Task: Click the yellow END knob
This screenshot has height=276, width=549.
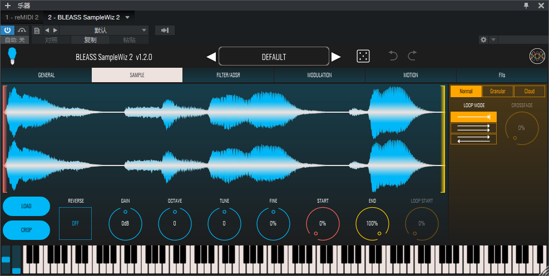Action: point(372,224)
